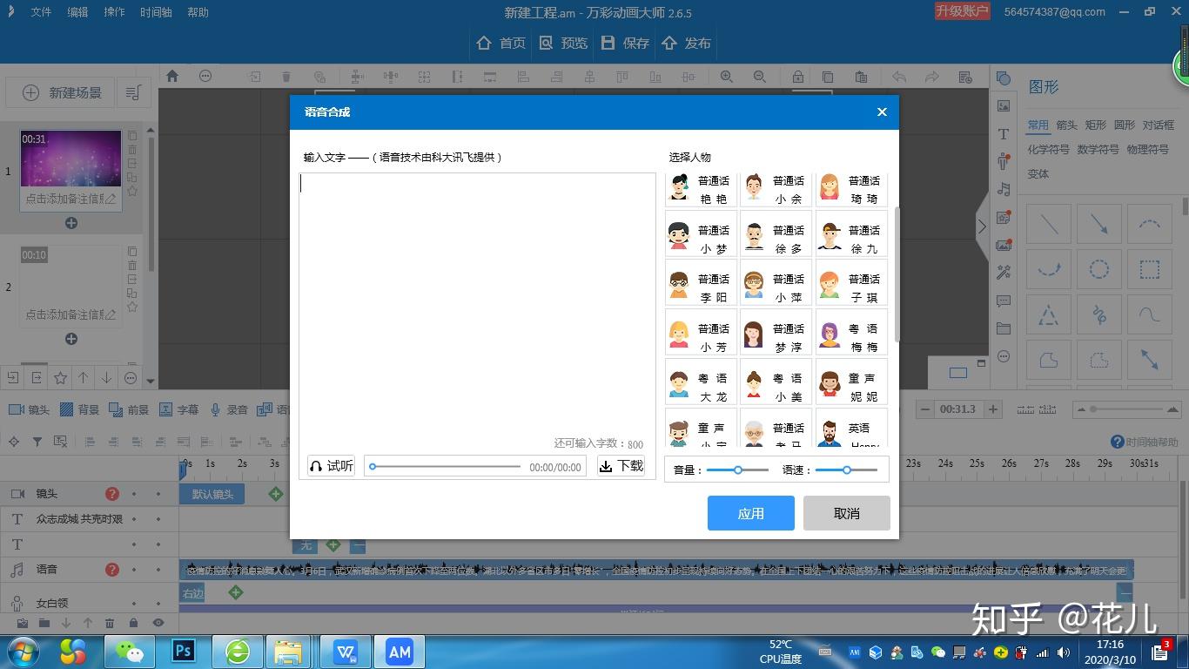Click the 下载 download button

(x=621, y=466)
